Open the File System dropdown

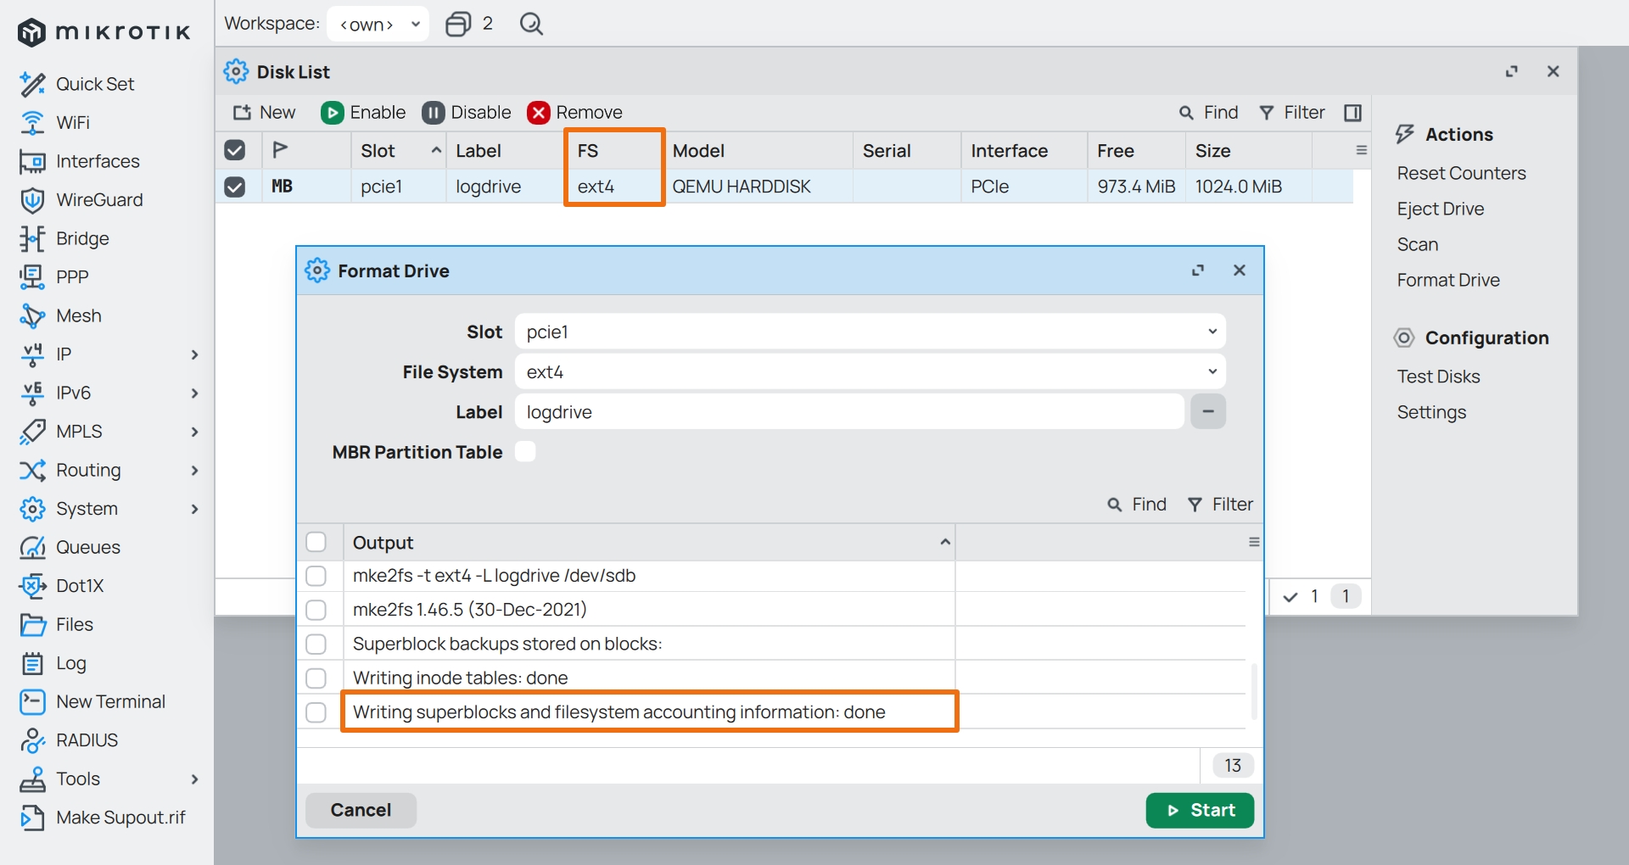pyautogui.click(x=870, y=371)
